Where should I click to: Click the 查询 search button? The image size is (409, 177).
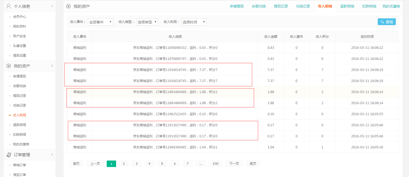pyautogui.click(x=387, y=22)
